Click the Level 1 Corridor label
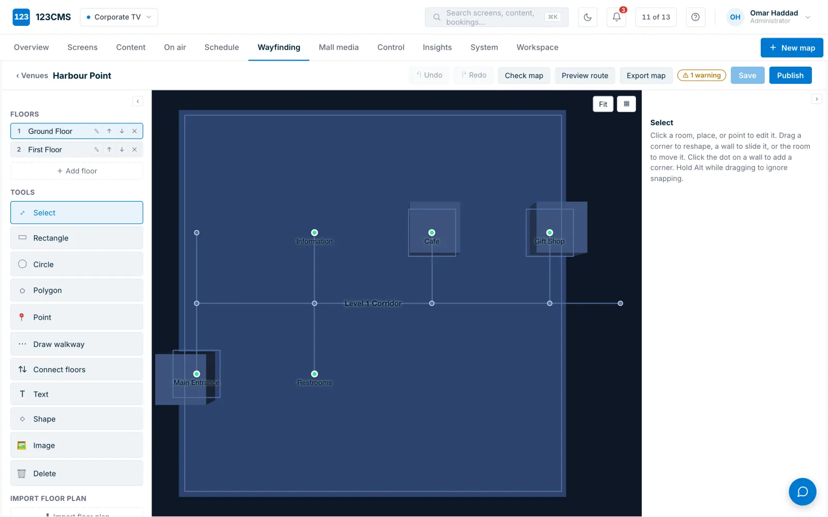This screenshot has width=828, height=517. coord(373,303)
